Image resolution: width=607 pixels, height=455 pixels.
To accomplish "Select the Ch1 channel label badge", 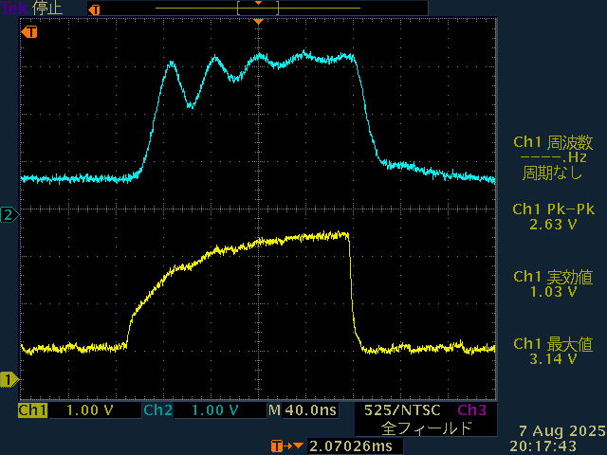I will point(32,410).
